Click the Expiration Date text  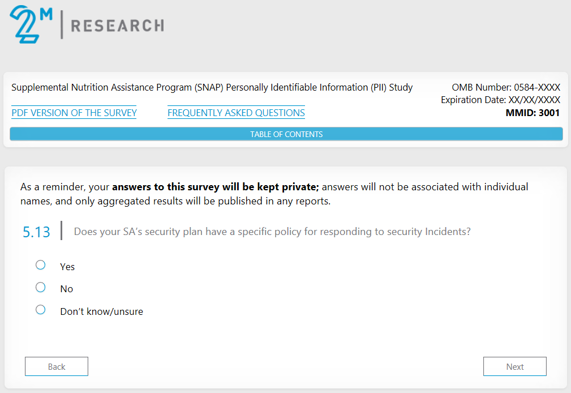point(500,100)
